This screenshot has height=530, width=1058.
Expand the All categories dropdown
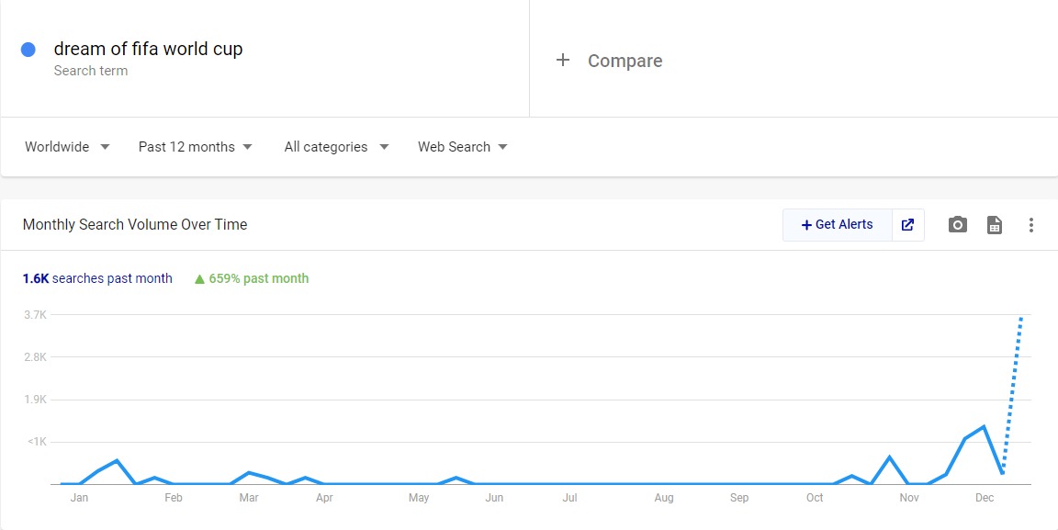(336, 147)
